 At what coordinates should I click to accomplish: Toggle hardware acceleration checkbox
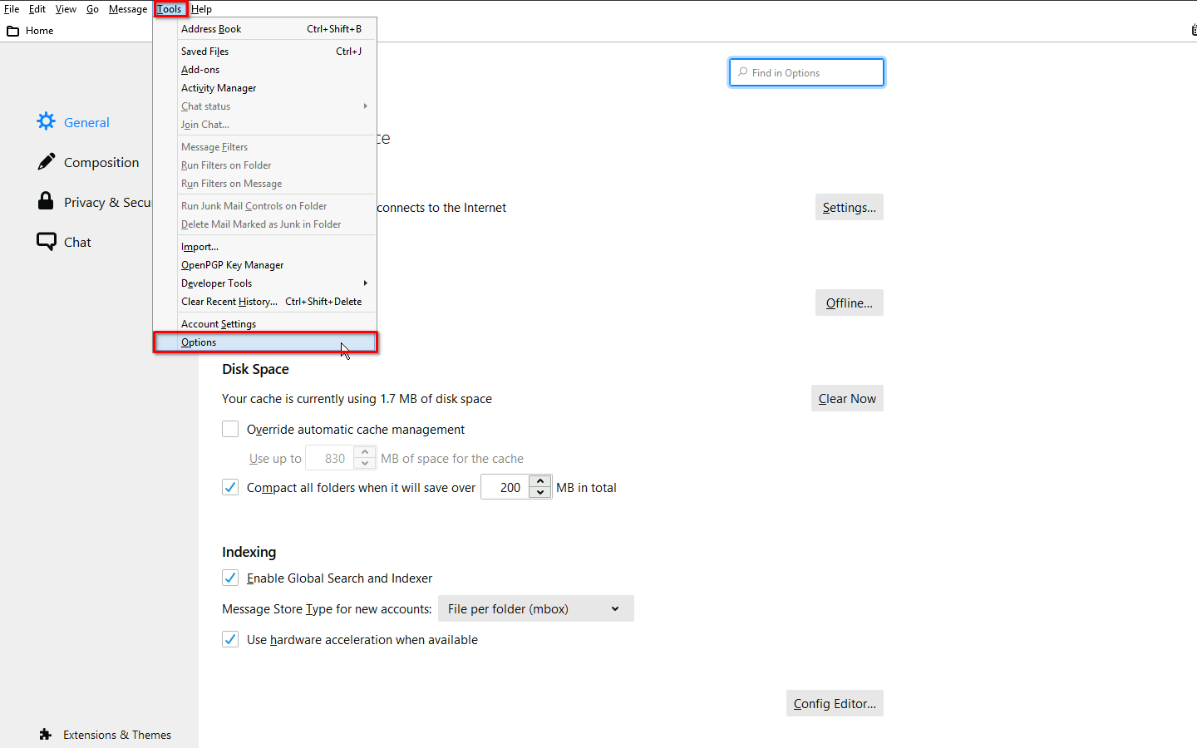230,639
